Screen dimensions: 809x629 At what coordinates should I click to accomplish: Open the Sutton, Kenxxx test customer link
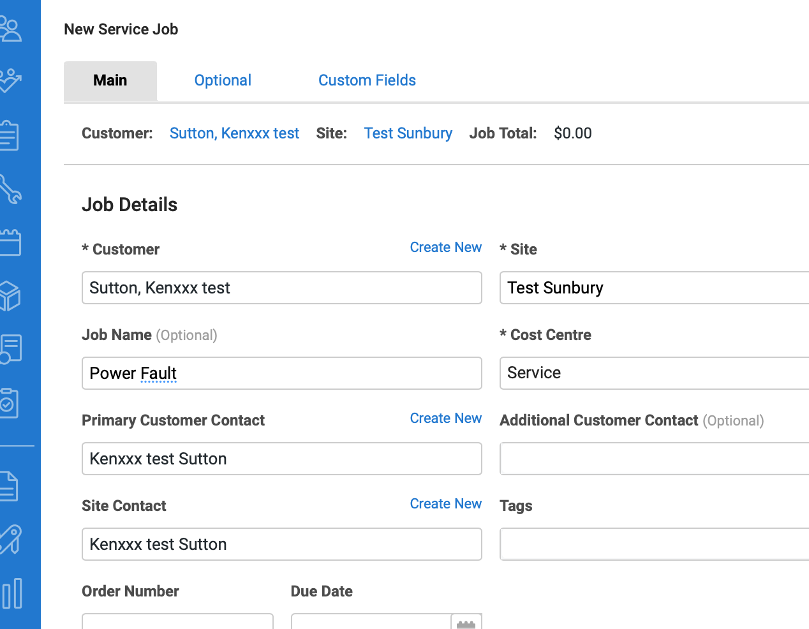click(x=234, y=133)
